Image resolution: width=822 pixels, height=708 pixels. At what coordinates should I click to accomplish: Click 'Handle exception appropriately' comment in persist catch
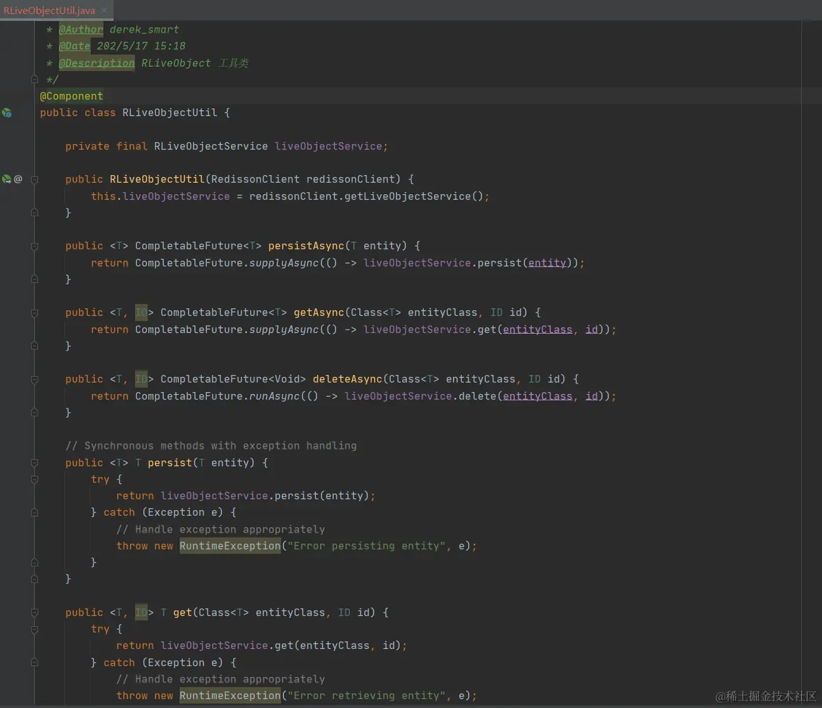coord(220,529)
